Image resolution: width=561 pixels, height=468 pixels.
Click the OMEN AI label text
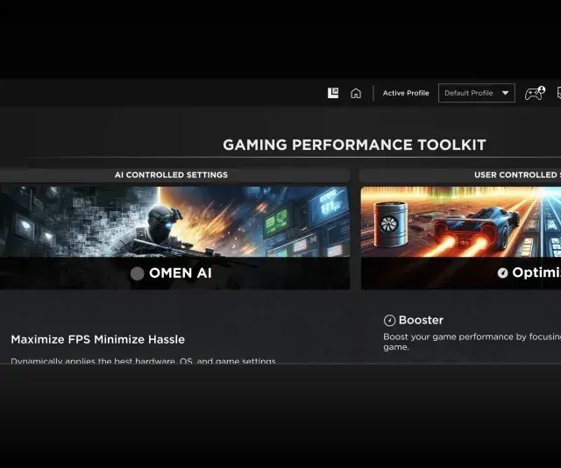181,273
